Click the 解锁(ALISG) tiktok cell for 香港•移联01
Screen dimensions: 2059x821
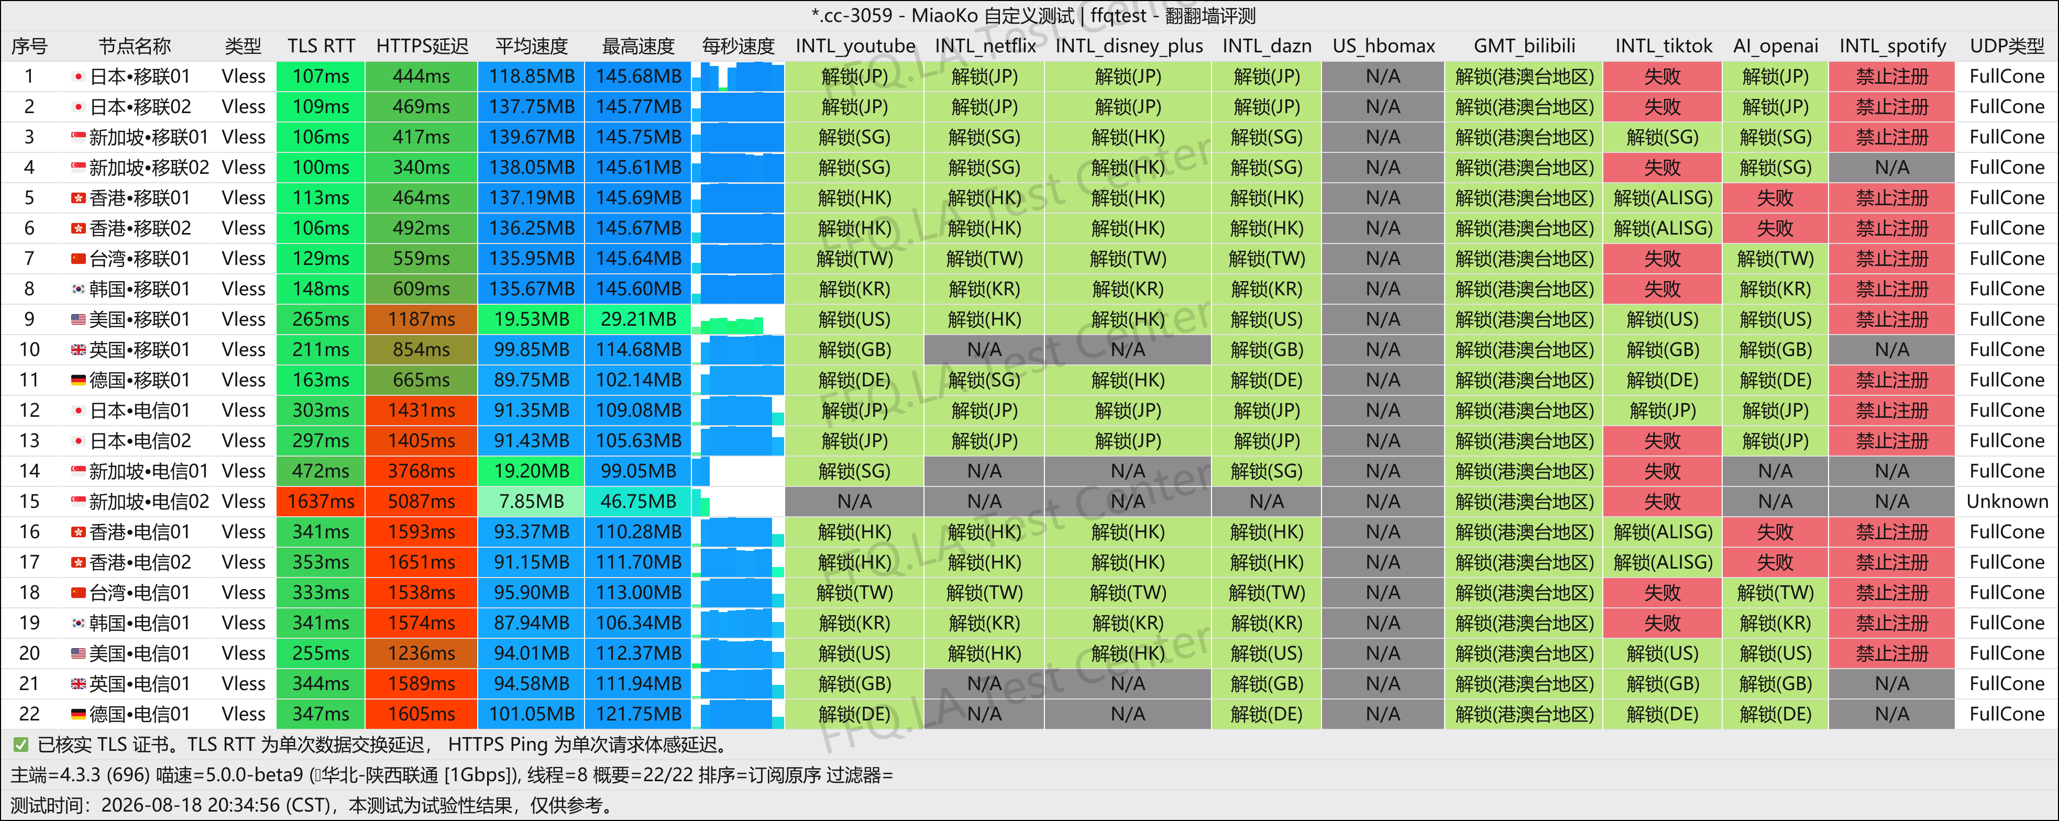(x=1662, y=198)
